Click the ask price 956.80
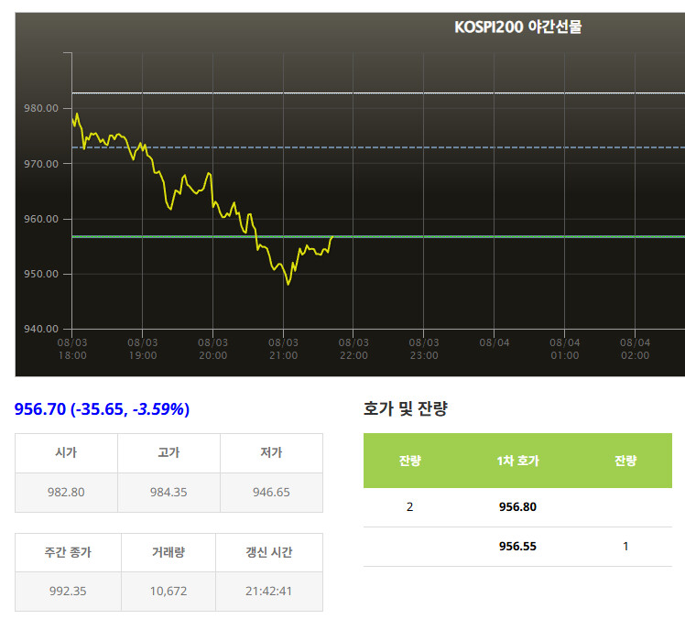This screenshot has height=619, width=685. (517, 507)
